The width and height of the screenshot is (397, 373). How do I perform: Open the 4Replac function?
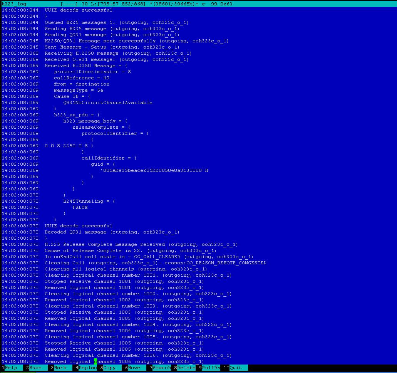click(87, 368)
